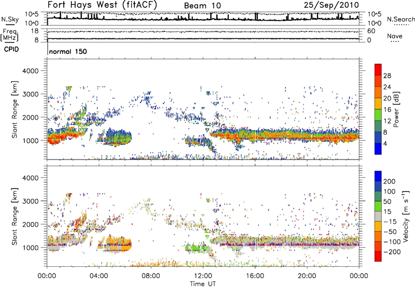Click the '20:00' time axis tick

pos(307,276)
